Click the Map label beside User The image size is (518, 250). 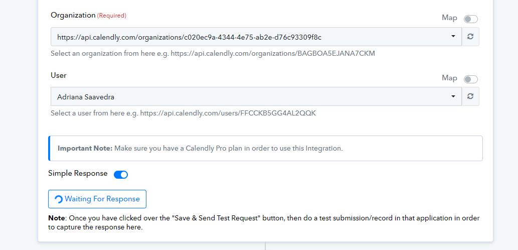click(x=449, y=78)
